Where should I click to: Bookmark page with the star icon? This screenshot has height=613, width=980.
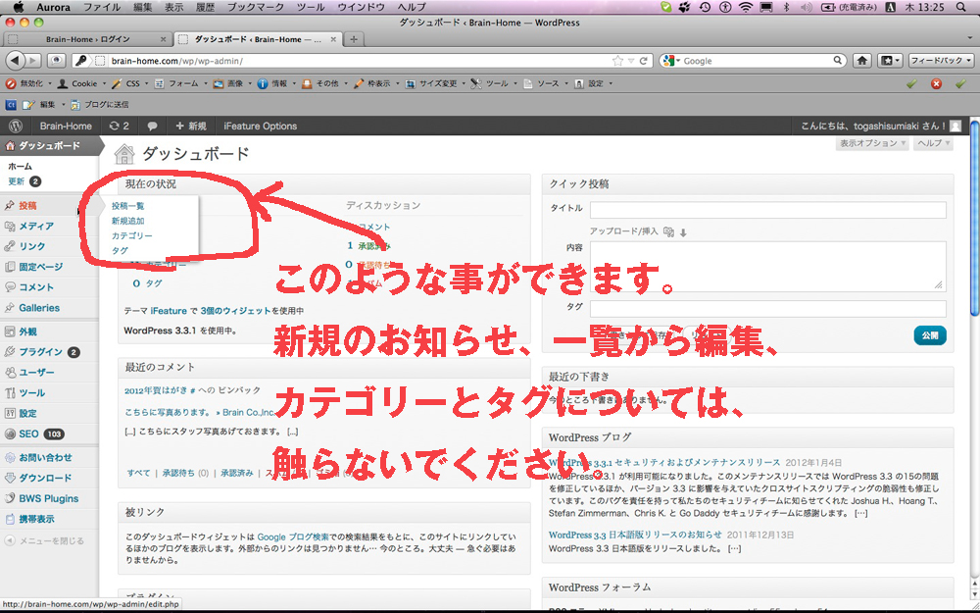pos(617,61)
